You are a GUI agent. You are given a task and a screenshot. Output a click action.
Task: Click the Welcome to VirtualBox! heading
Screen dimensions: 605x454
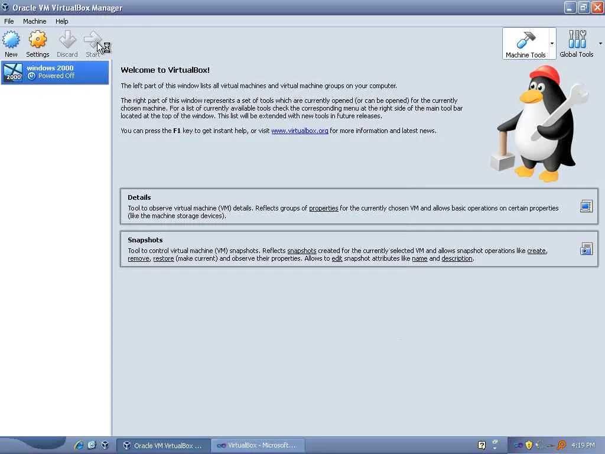pyautogui.click(x=165, y=70)
